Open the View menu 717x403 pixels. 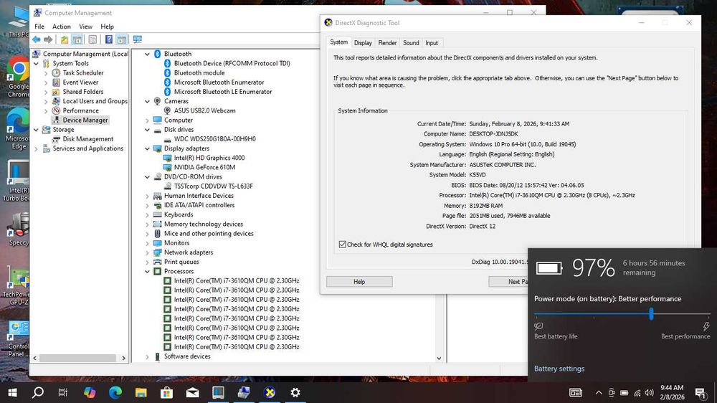click(85, 27)
